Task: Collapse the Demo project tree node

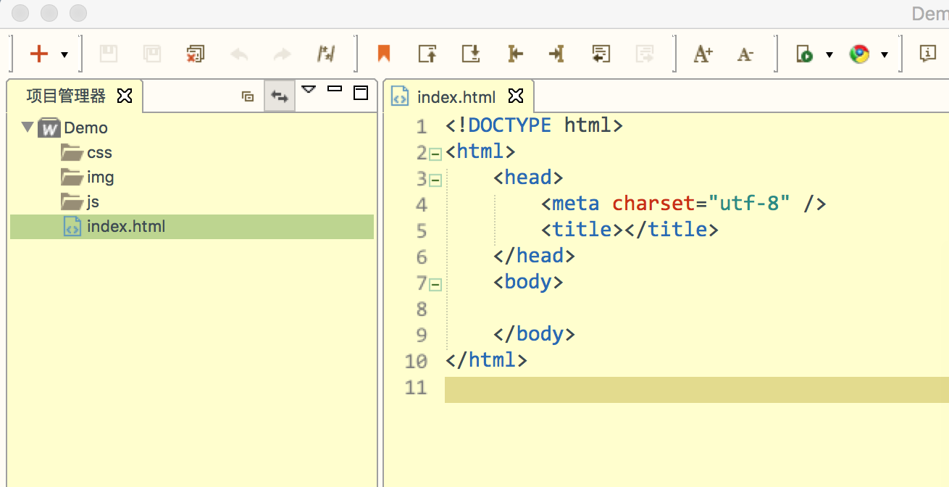Action: coord(28,127)
